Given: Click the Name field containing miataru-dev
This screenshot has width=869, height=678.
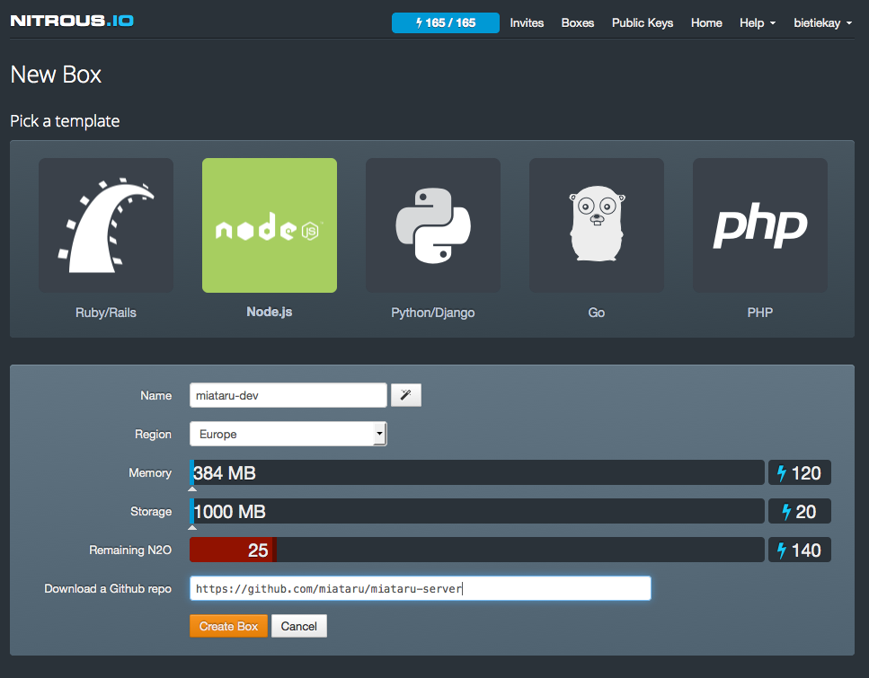Looking at the screenshot, I should point(288,395).
